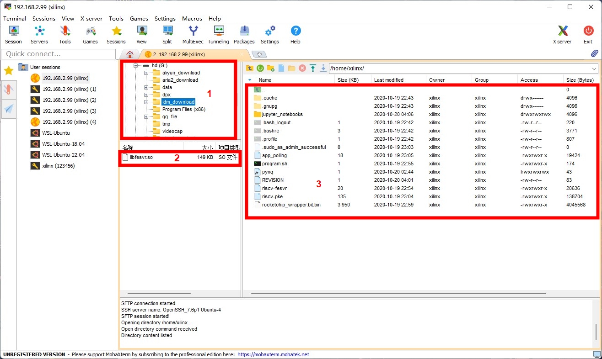Open the Session toolbar button
Screen dimensions: 602x359
pyautogui.click(x=14, y=35)
